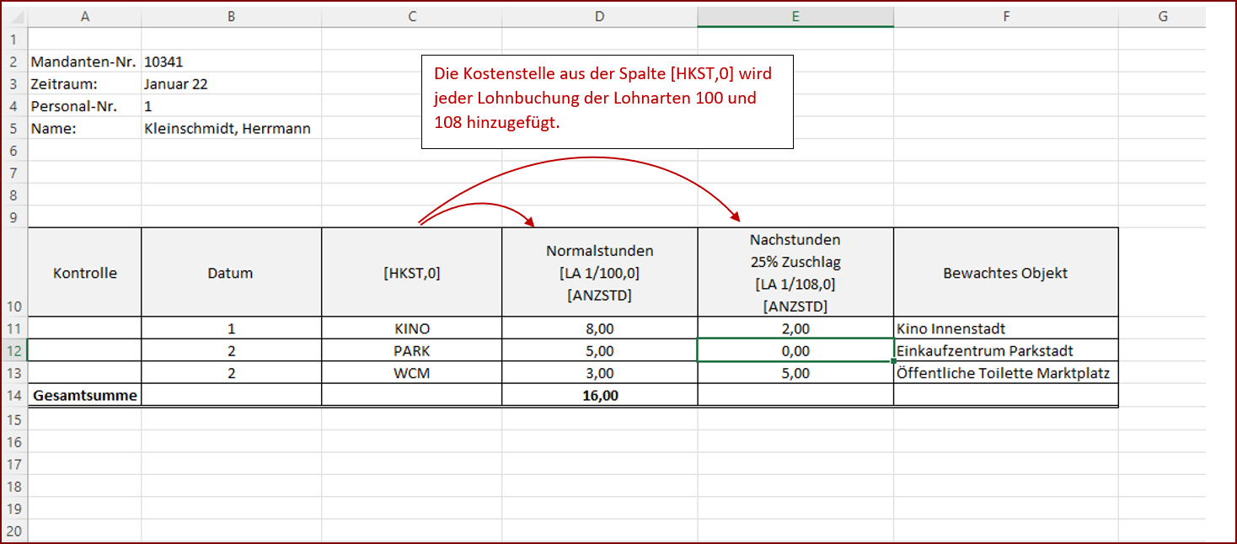1237x544 pixels.
Task: Select the Gesamtsumme label cell
Action: tap(83, 395)
